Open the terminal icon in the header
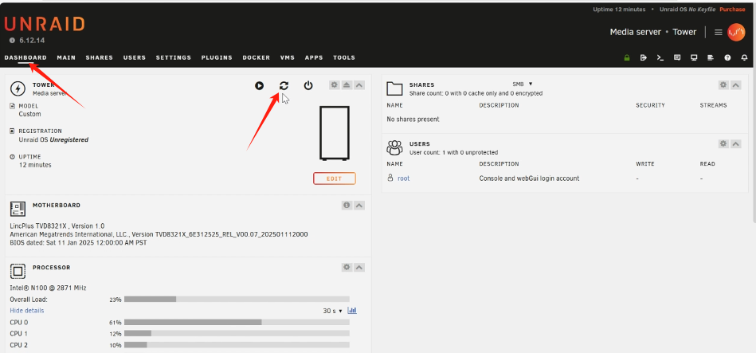 [660, 58]
